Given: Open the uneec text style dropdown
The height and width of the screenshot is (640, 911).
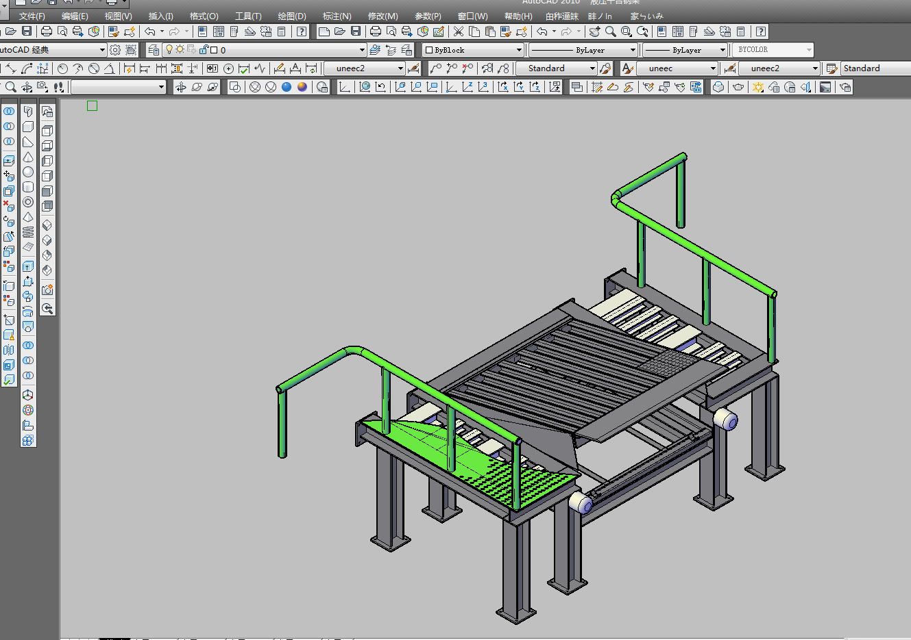Looking at the screenshot, I should 713,68.
